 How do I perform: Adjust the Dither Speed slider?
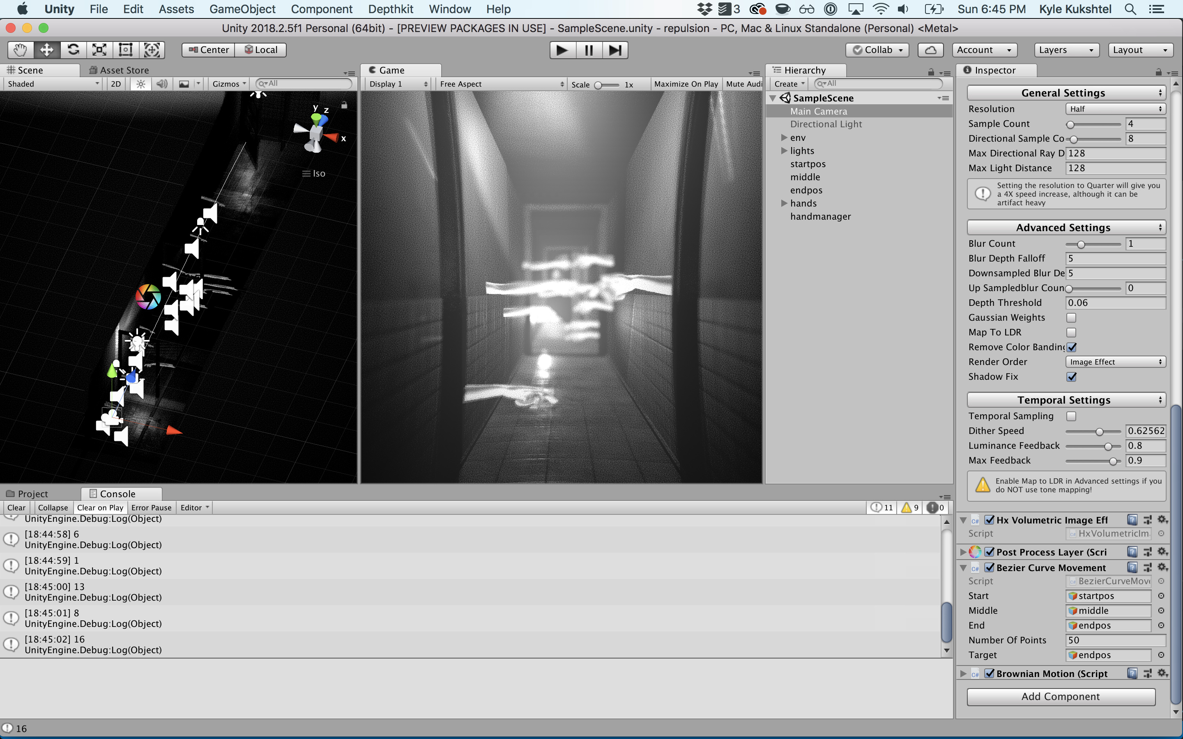click(x=1099, y=431)
